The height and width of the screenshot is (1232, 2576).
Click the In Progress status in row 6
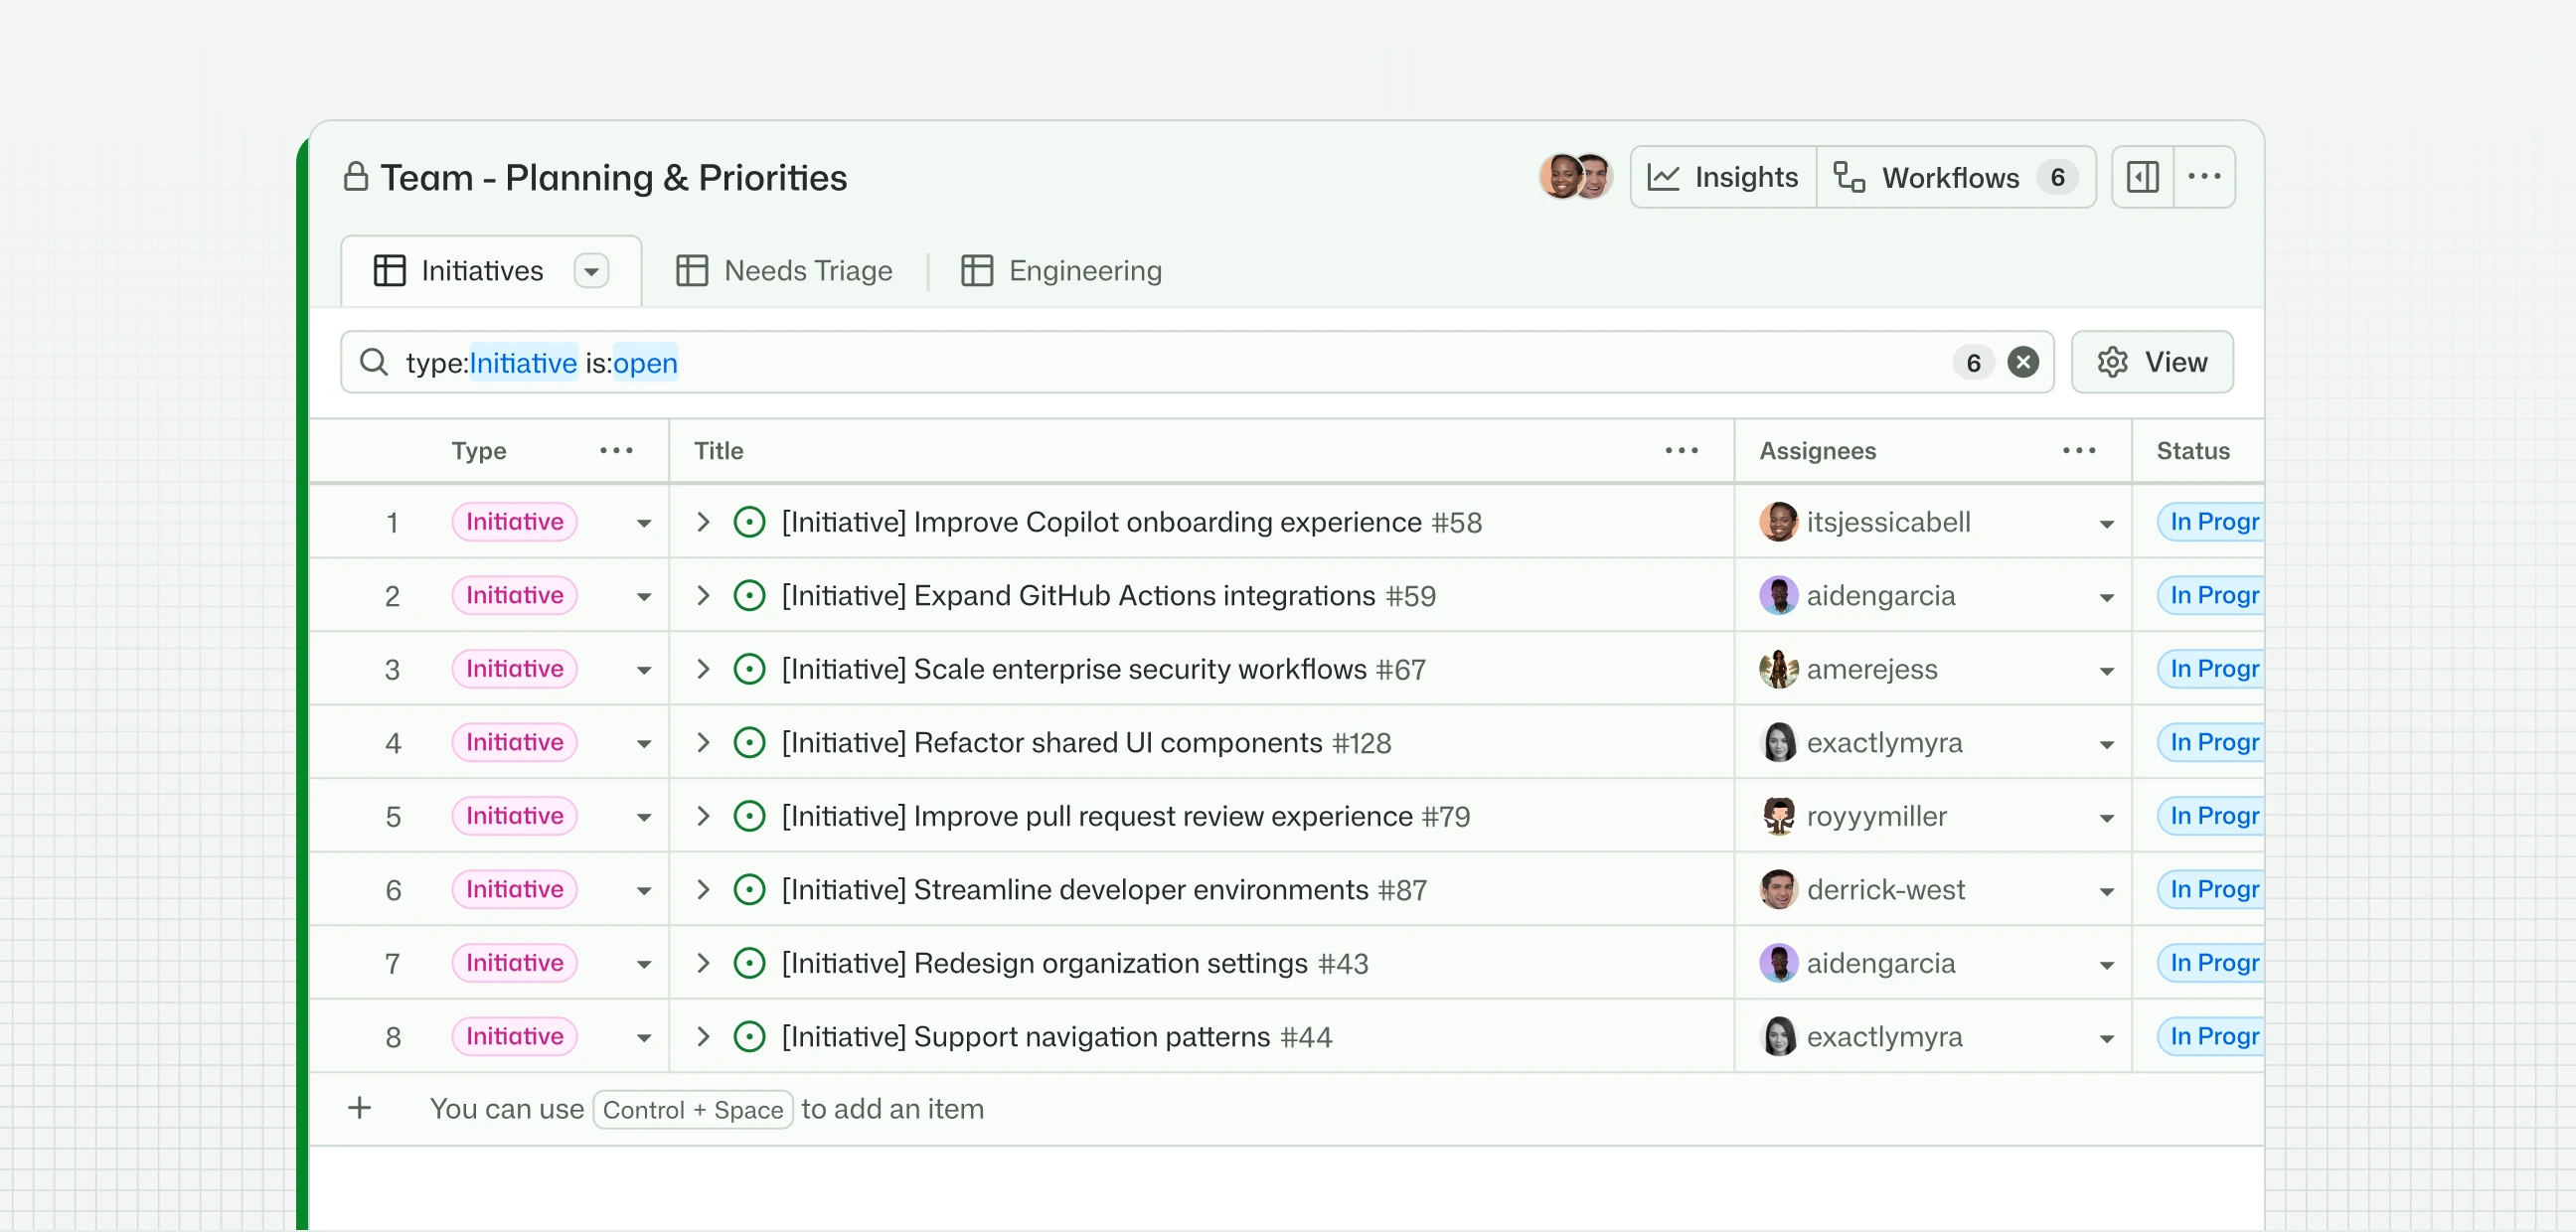pos(2211,890)
